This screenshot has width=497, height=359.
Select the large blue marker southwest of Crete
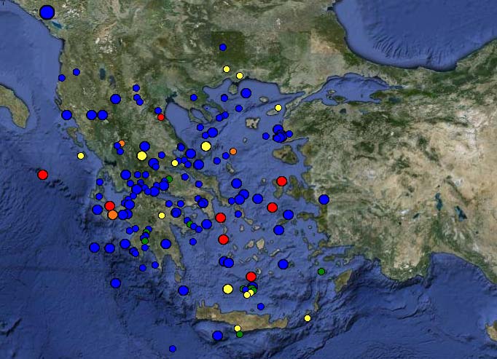pyautogui.click(x=217, y=336)
